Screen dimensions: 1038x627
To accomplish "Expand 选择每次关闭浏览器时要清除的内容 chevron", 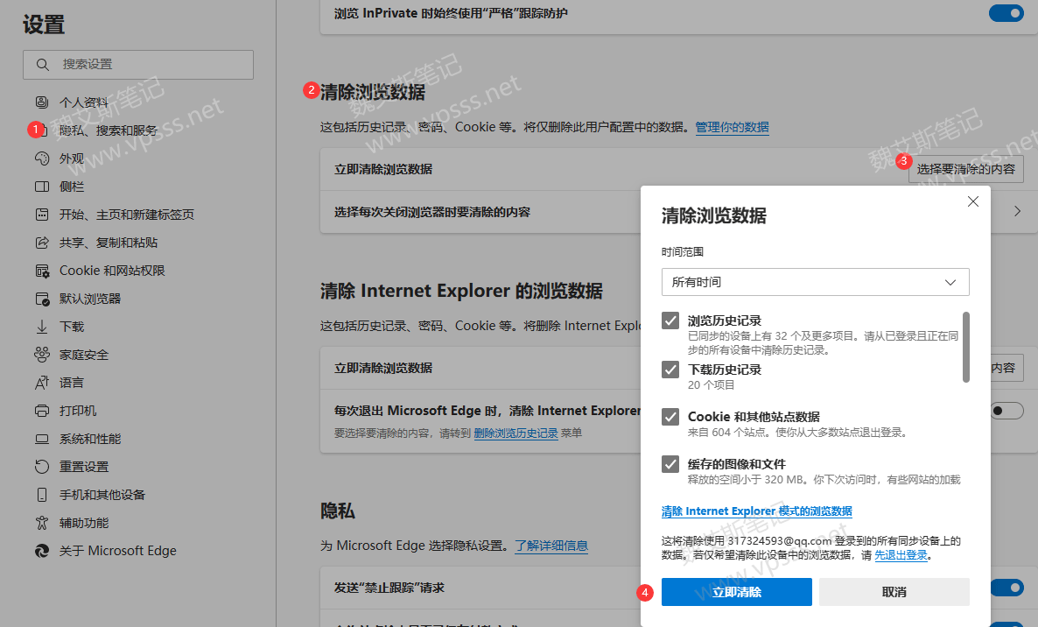I will (x=1018, y=211).
